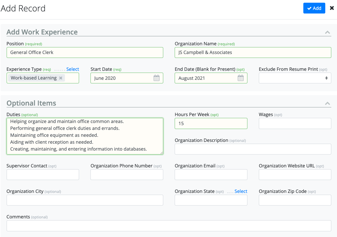337x237 pixels.
Task: Click the Organization City field
Action: coord(85,200)
